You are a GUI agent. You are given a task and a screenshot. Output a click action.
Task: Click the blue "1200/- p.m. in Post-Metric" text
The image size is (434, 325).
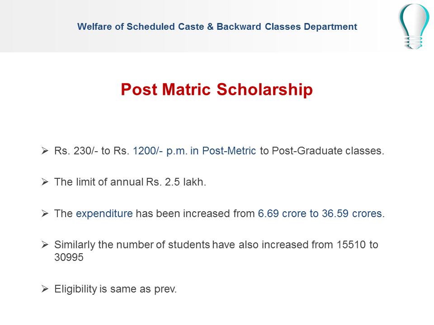194,151
